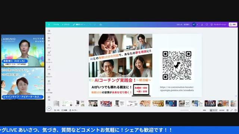Click the 59% zoom percentage value
This screenshot has height=134, width=239.
(x=204, y=110)
